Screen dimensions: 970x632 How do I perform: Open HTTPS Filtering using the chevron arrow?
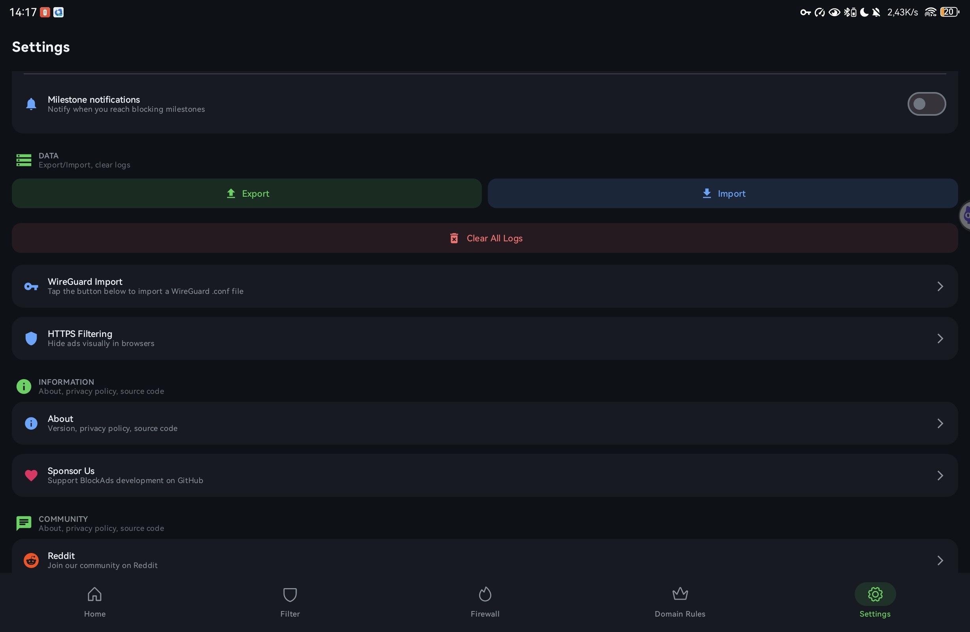tap(940, 339)
